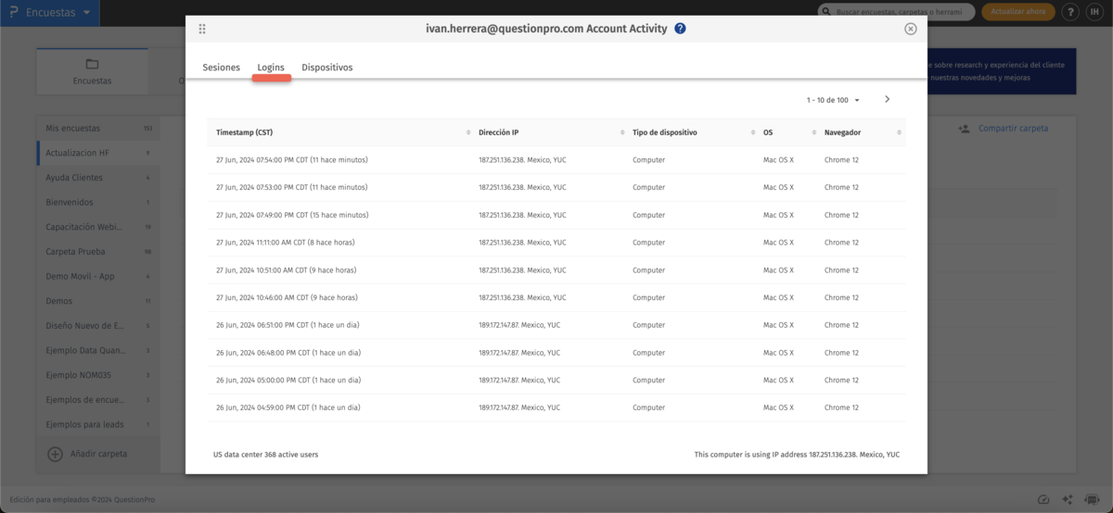Open the IH user profile avatar
The width and height of the screenshot is (1113, 513).
click(1096, 12)
